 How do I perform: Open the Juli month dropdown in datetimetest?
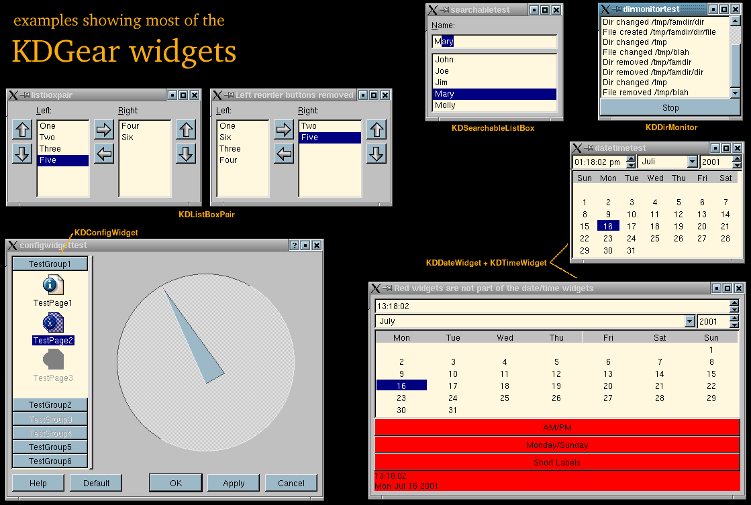[692, 162]
